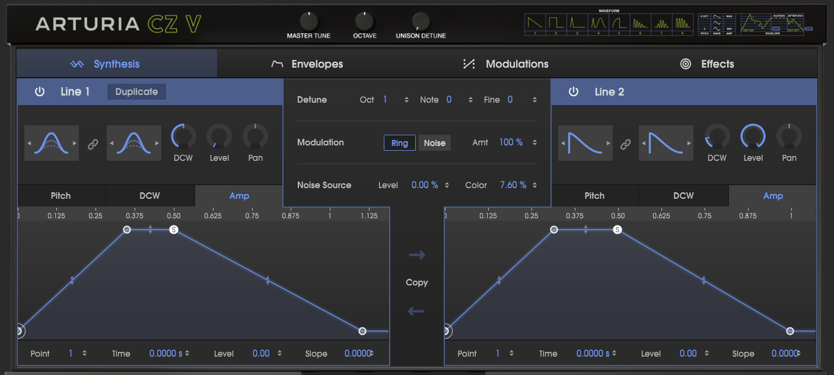Select next waveform for Line 1 first slot
834x375 pixels.
coord(74,144)
